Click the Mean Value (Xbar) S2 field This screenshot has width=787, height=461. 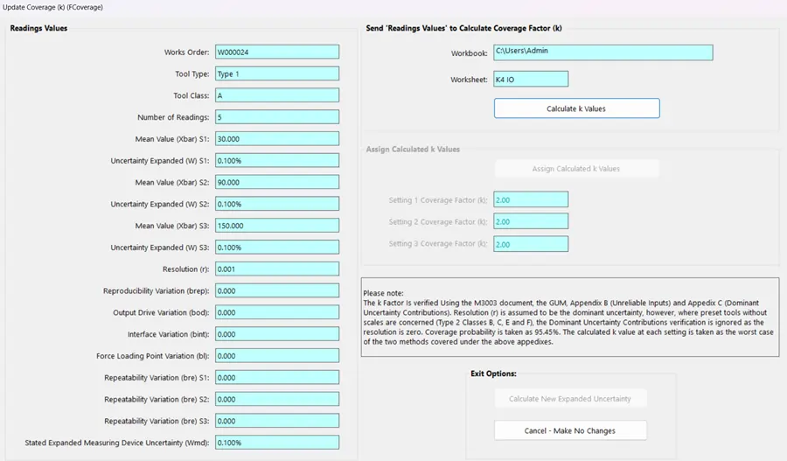click(x=277, y=182)
